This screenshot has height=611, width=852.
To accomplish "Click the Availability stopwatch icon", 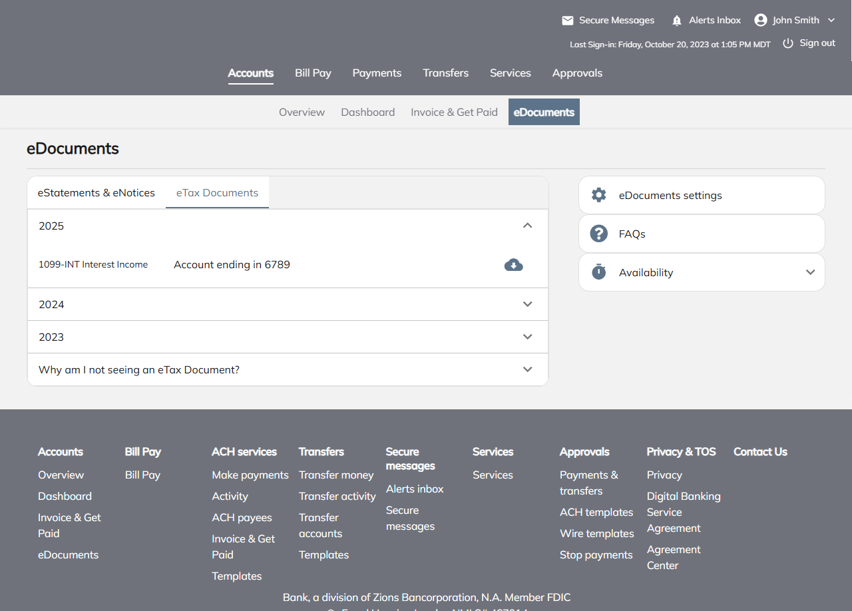I will pos(599,272).
